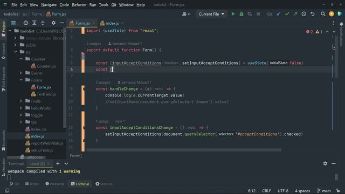Open the TODO tool window tab
Screen dimensions: 345x194
click(32, 184)
